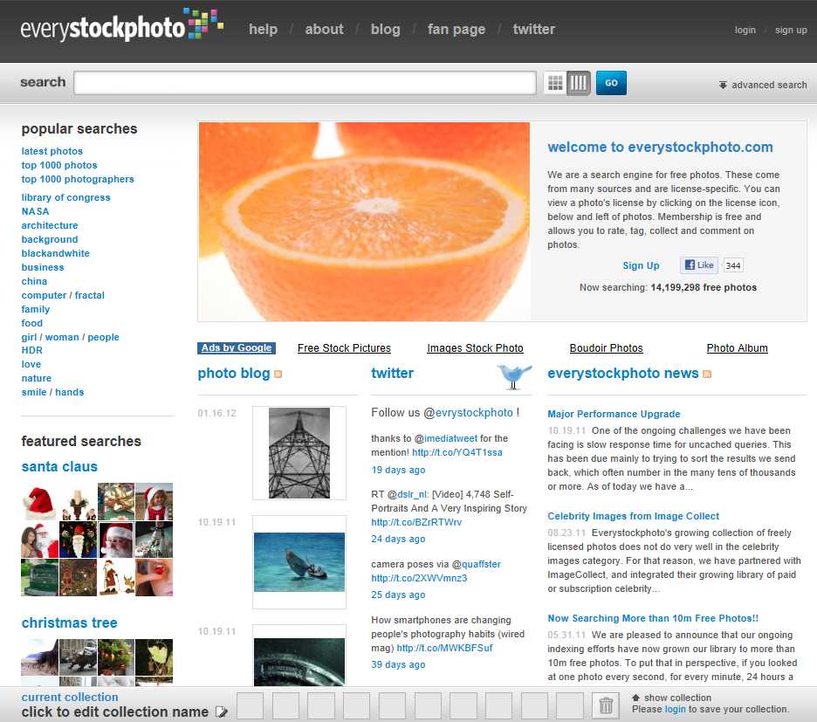
Task: Click the Facebook Like button
Action: click(699, 265)
